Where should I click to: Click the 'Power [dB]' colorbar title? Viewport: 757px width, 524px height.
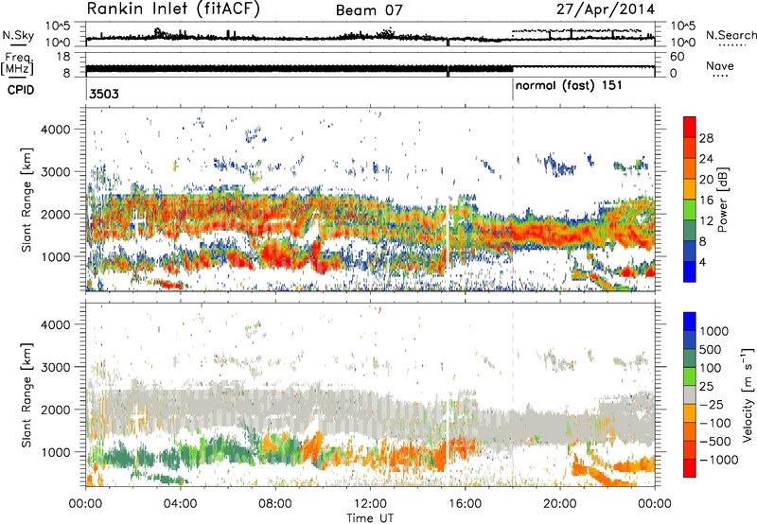pos(722,200)
